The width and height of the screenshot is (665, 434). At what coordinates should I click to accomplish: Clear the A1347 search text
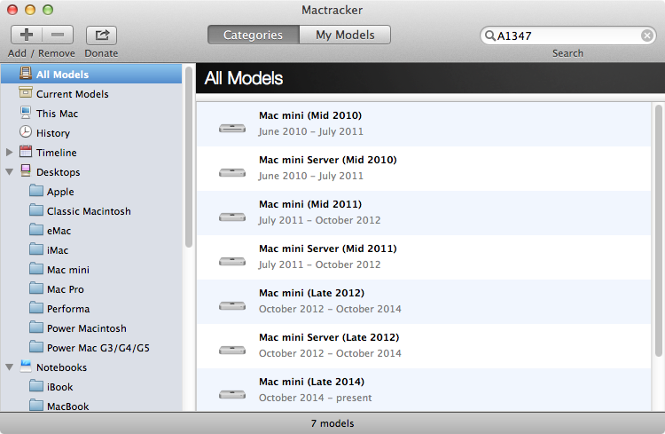646,36
